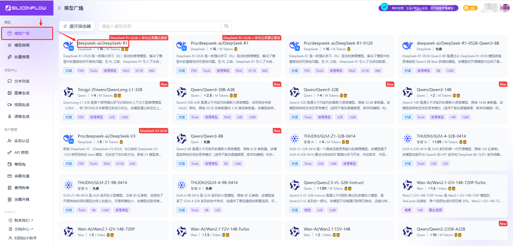
Task: Click the DeepSeek icon on Pro/DeepSeek-V3 card
Action: (69, 139)
